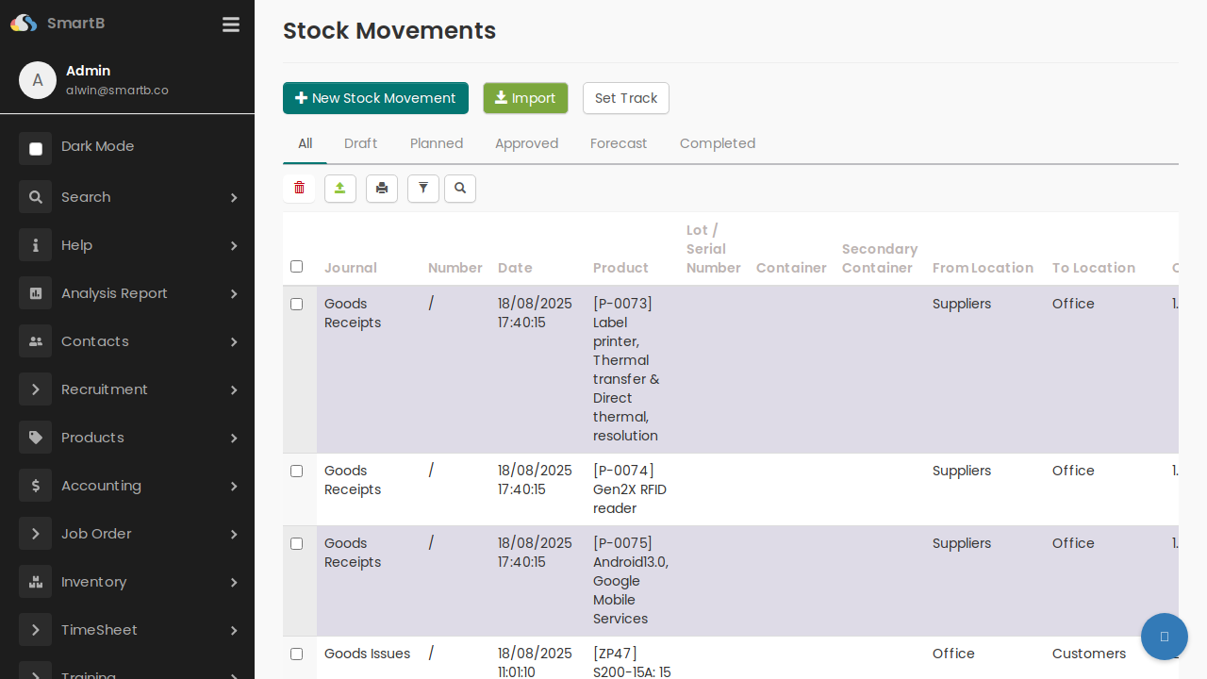Open search using the magnifier toolbar icon

(460, 189)
